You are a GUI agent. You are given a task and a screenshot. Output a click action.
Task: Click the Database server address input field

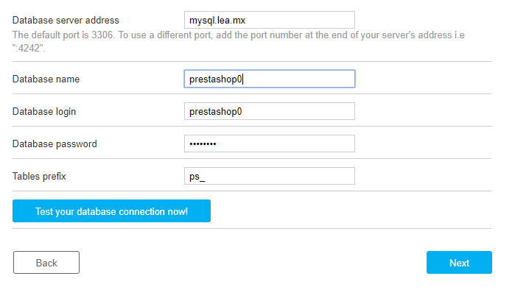[270, 20]
